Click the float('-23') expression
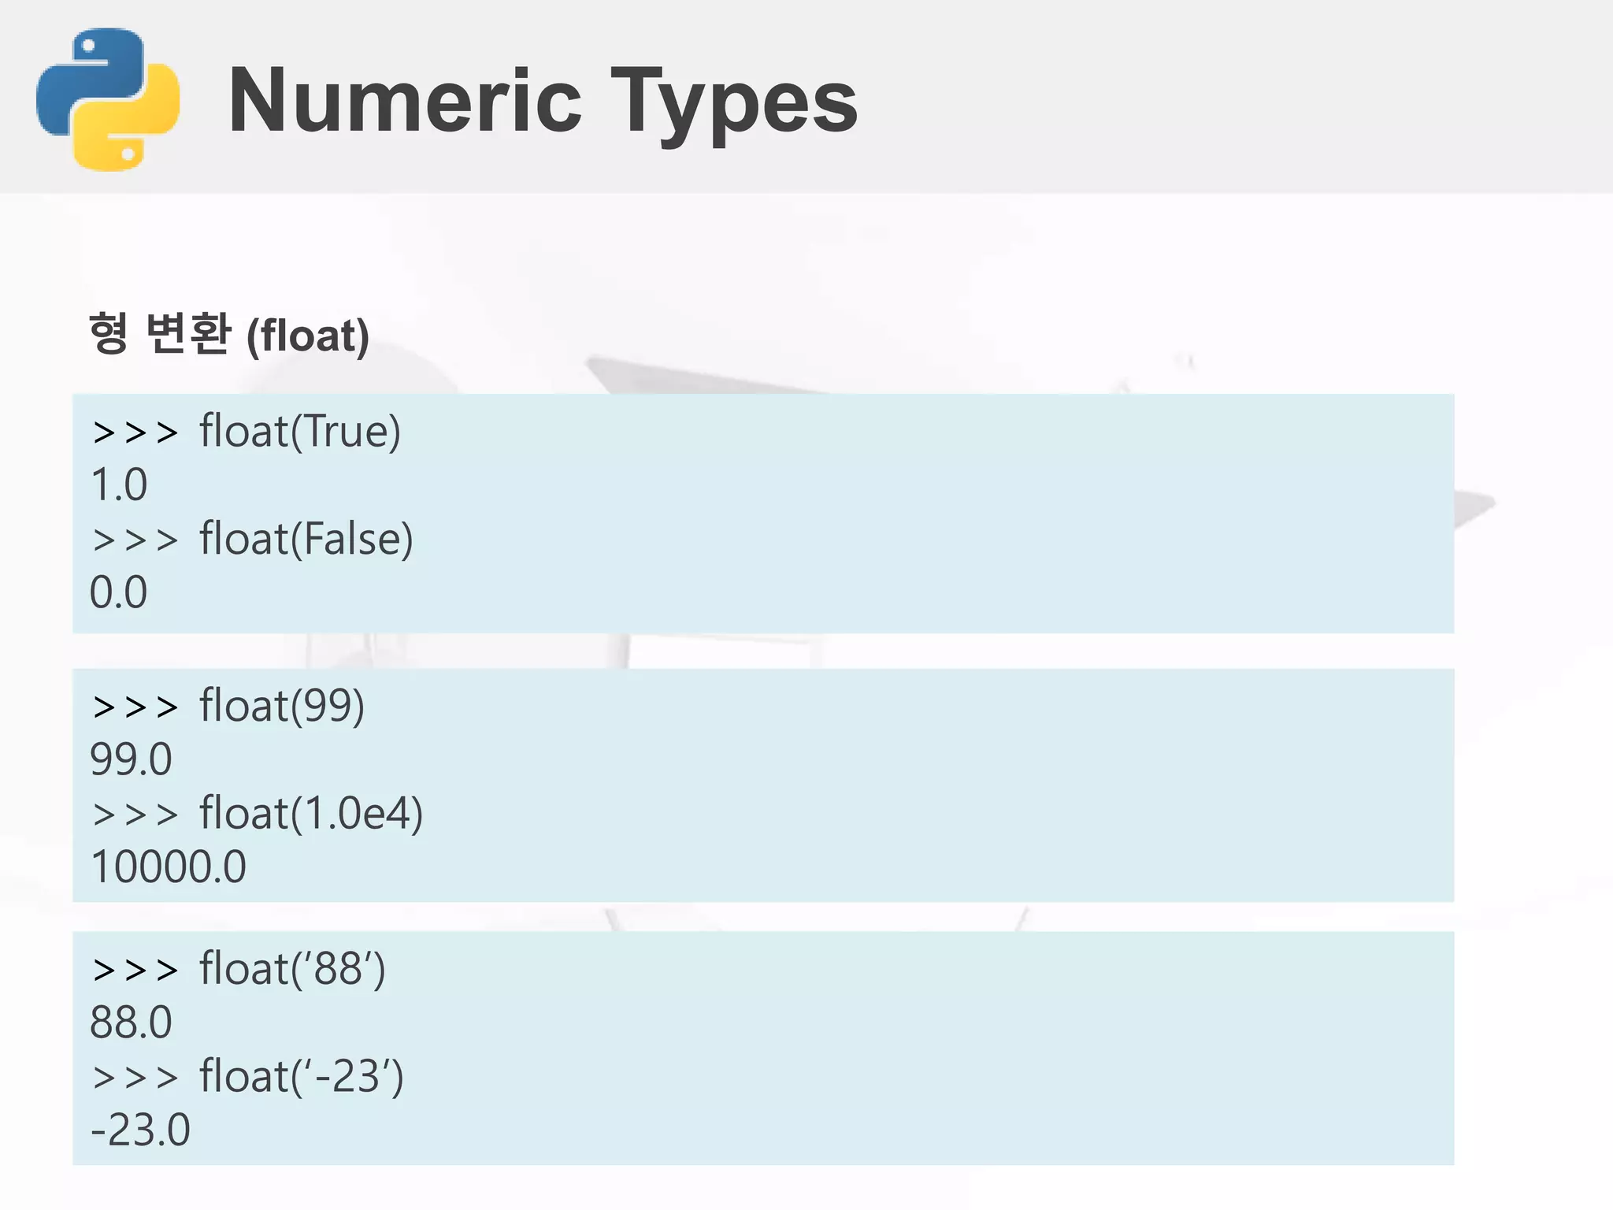The height and width of the screenshot is (1210, 1613). pyautogui.click(x=302, y=1076)
